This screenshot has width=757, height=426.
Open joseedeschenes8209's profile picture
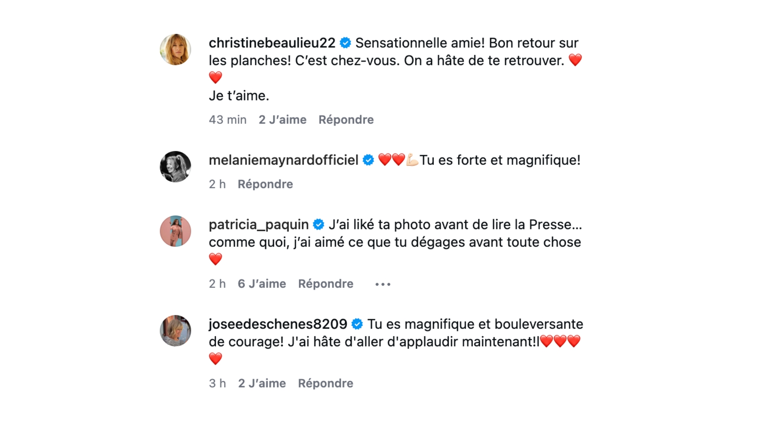tap(175, 331)
